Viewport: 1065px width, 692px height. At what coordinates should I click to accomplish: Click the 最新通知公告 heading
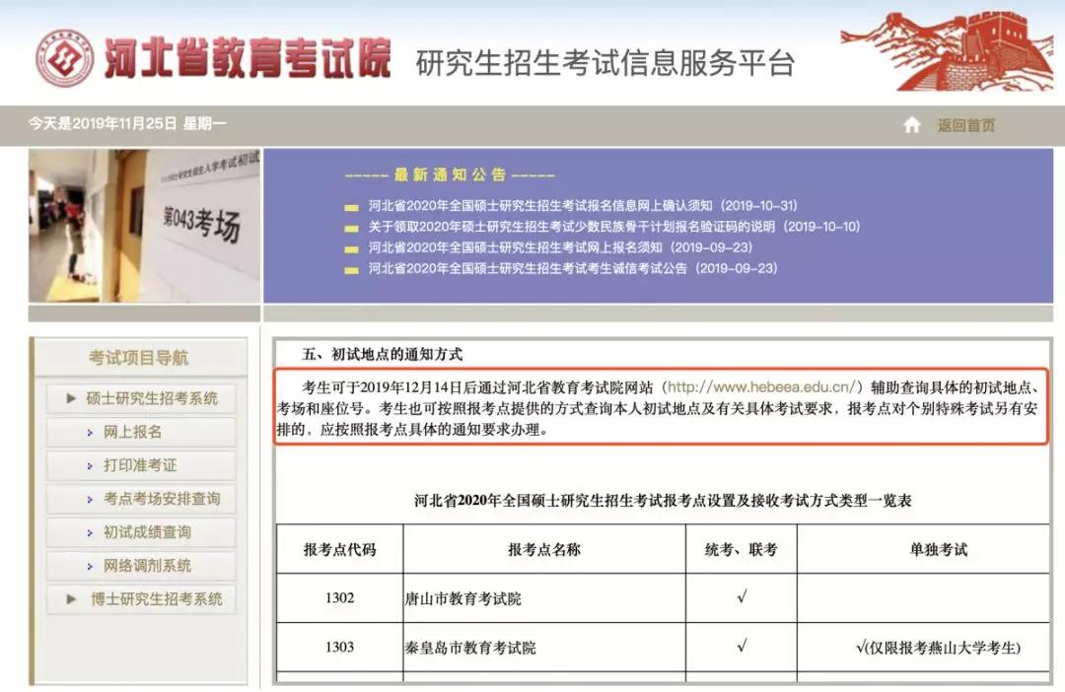[x=450, y=175]
